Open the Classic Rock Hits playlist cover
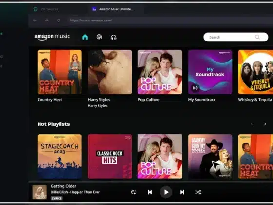Screen dimensions: 273x205 [110, 156]
